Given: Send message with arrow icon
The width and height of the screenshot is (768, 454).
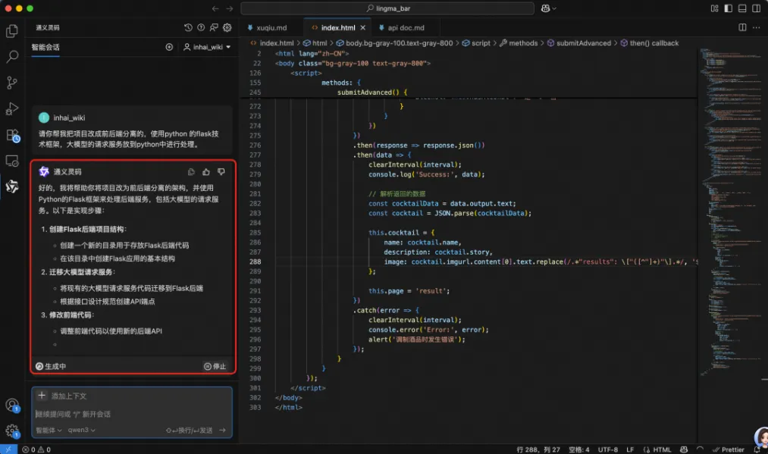Looking at the screenshot, I should coord(222,430).
